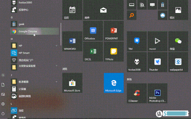Click the 浏览 group title
191x119 pixels.
point(65,69)
